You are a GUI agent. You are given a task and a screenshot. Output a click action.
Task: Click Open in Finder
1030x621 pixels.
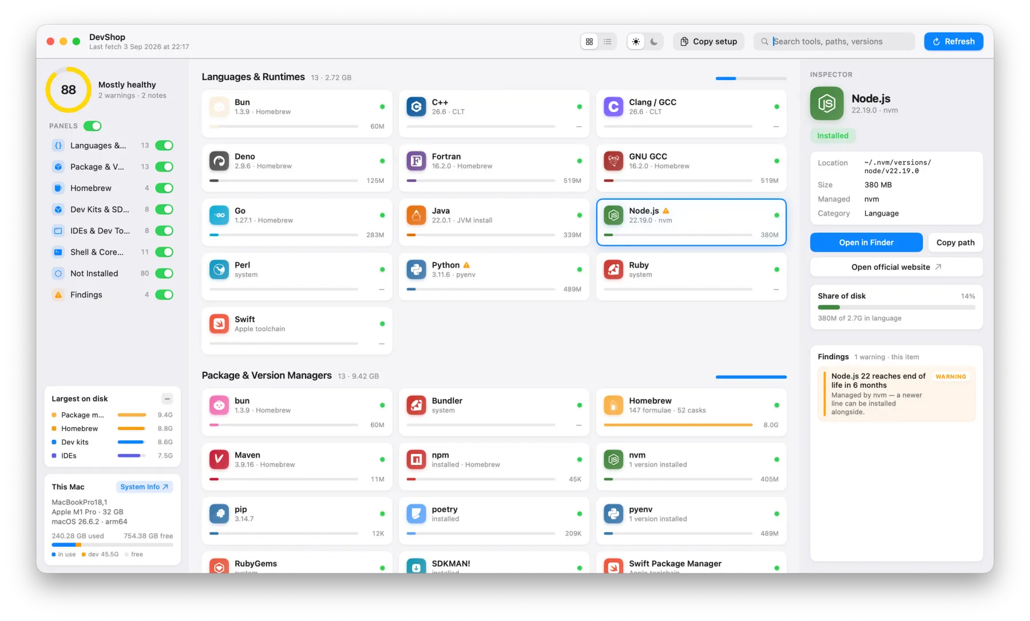(x=866, y=242)
